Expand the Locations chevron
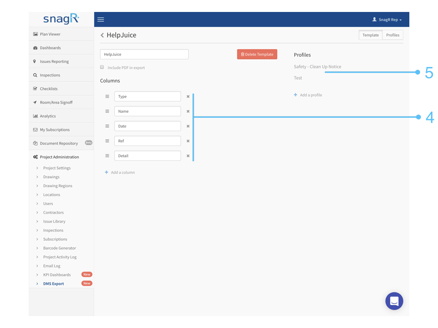 [x=37, y=195]
